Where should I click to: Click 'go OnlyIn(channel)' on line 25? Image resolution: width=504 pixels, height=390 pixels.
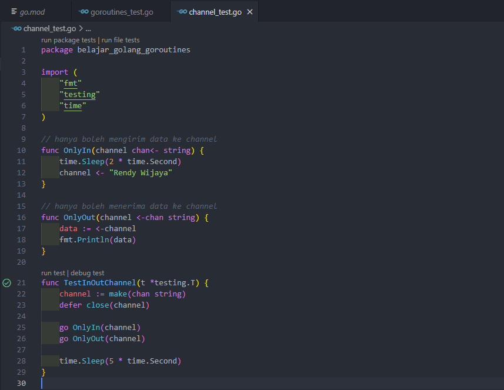tap(100, 328)
